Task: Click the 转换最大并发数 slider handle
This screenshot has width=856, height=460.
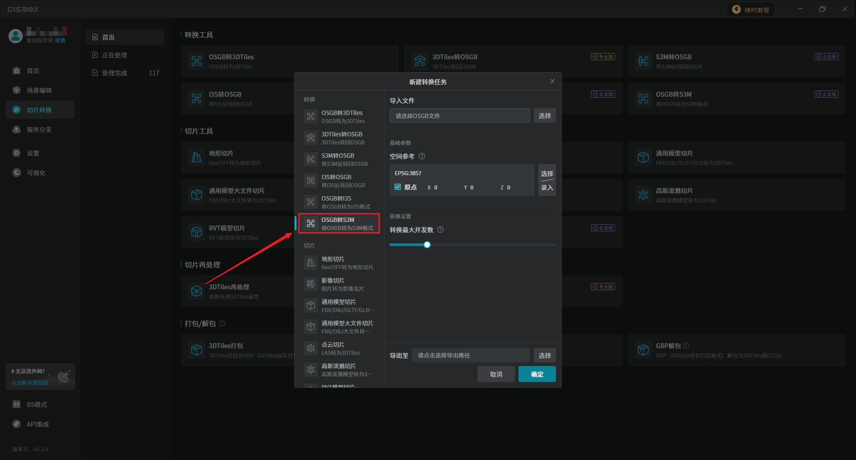Action: point(427,245)
